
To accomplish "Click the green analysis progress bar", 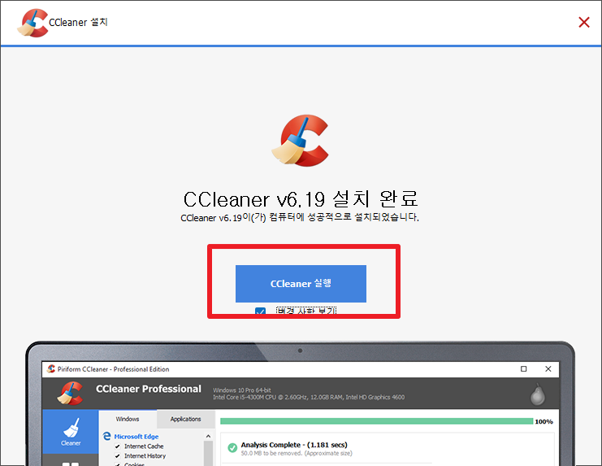I will coord(377,421).
